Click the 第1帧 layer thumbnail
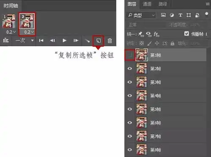This screenshot has width=211, height=157. [142, 55]
